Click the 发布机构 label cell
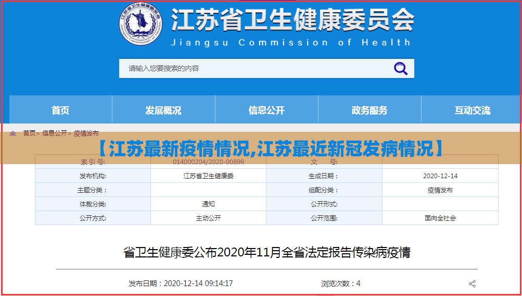This screenshot has width=522, height=296. tap(93, 176)
